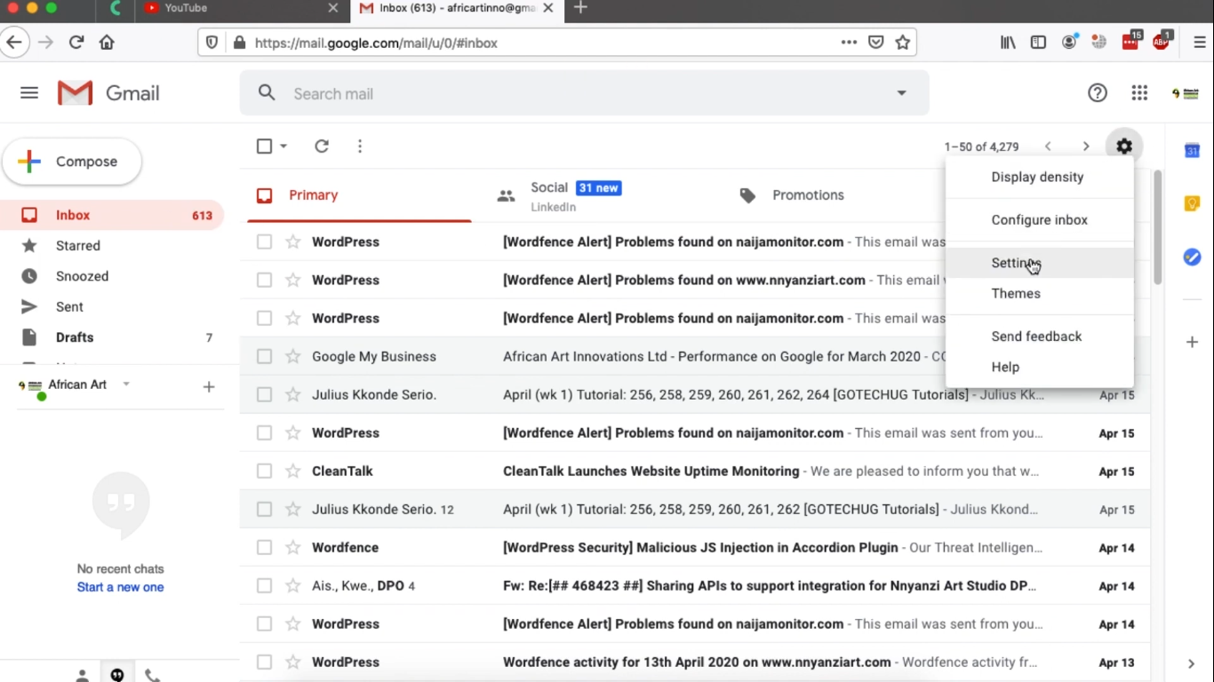Select Themes in the gear menu
Screen dimensions: 1214x682
click(x=1040, y=293)
